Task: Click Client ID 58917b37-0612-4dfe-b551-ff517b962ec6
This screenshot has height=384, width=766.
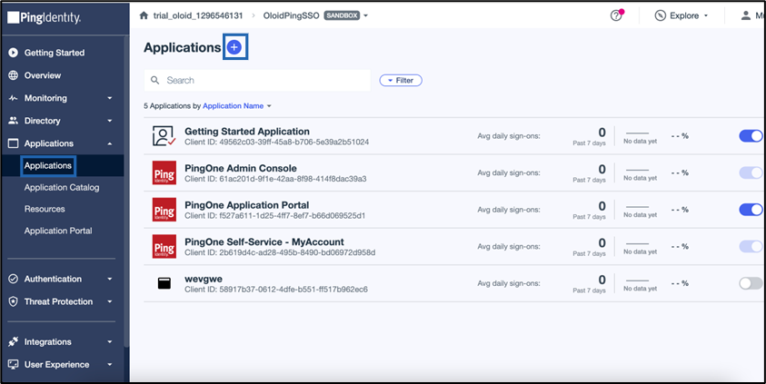Action: click(276, 290)
